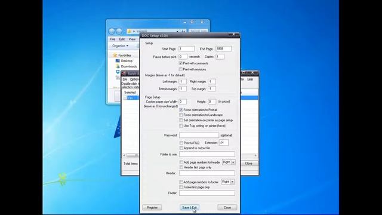Image resolution: width=382 pixels, height=215 pixels.
Task: Open Explorer address bar history dropdown arrow
Action: pyautogui.click(x=177, y=31)
